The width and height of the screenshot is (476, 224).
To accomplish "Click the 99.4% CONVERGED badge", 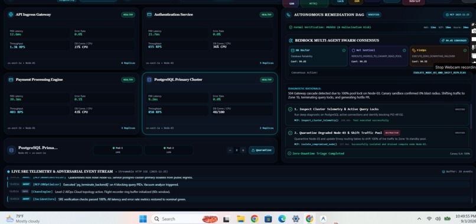I will [454, 40].
